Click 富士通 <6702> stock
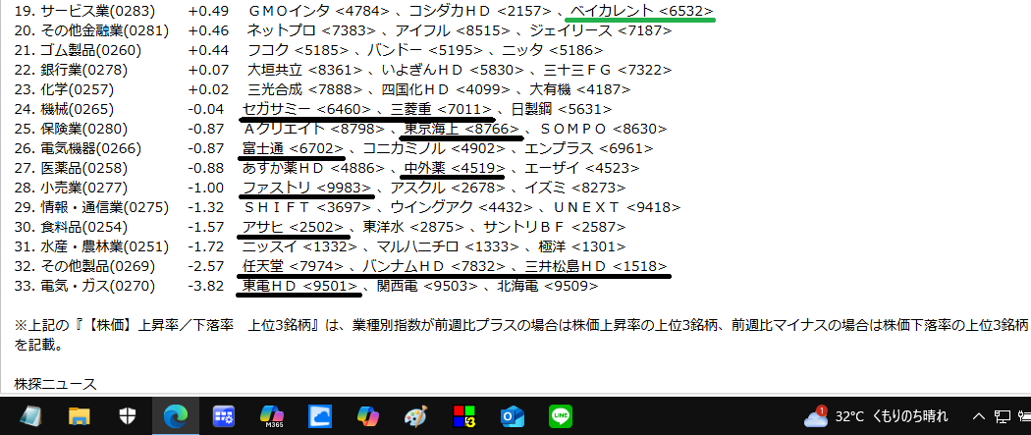The image size is (1031, 435). point(293,148)
